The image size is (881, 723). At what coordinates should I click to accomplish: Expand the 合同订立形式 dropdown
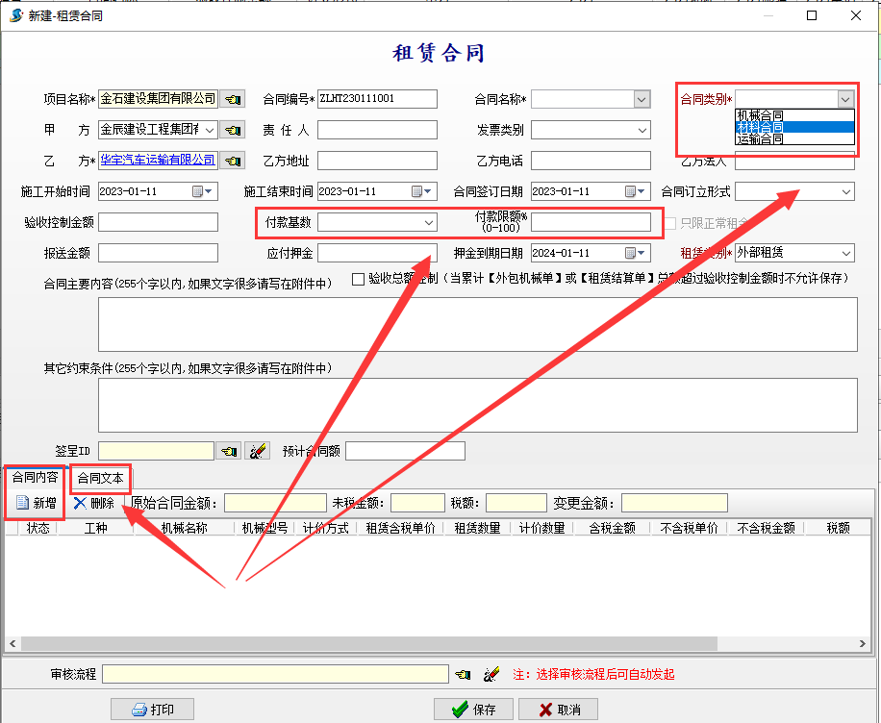pyautogui.click(x=845, y=191)
